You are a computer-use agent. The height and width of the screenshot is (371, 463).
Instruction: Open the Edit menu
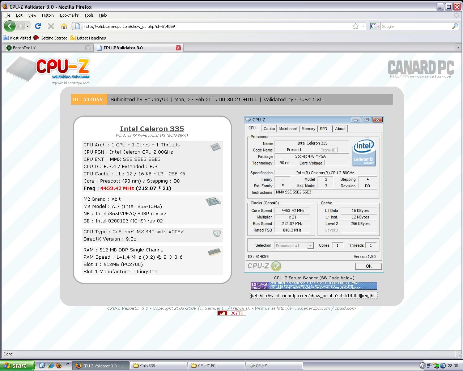tap(19, 15)
